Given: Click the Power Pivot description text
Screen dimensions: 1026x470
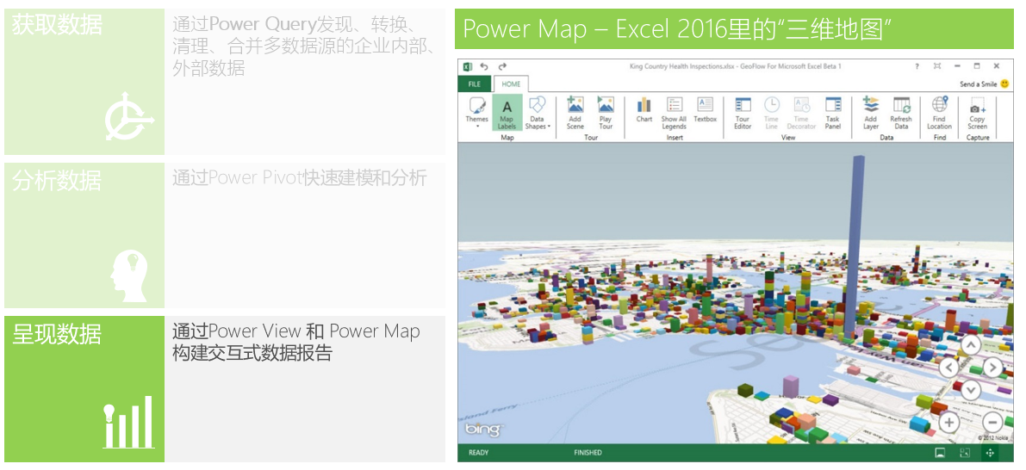Looking at the screenshot, I should point(300,178).
